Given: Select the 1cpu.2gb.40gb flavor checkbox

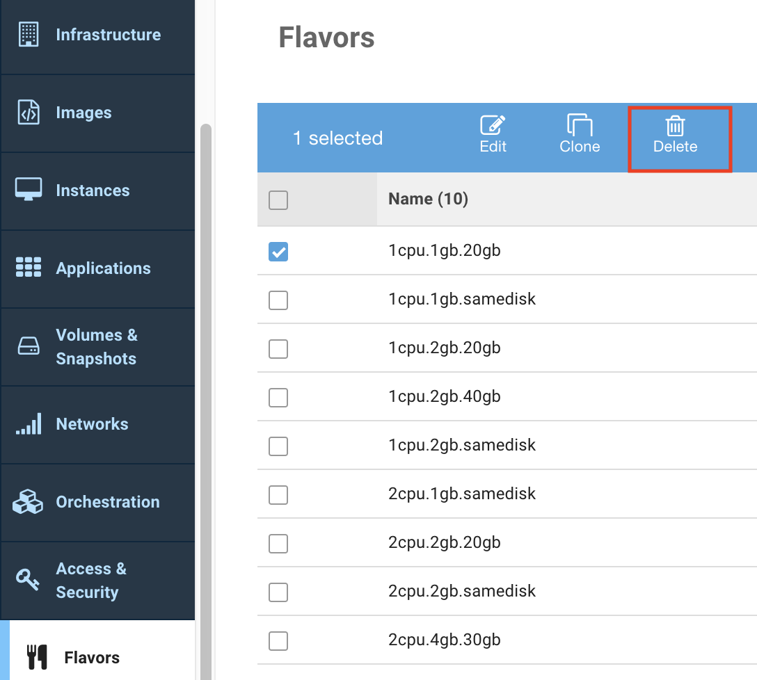Looking at the screenshot, I should (278, 397).
